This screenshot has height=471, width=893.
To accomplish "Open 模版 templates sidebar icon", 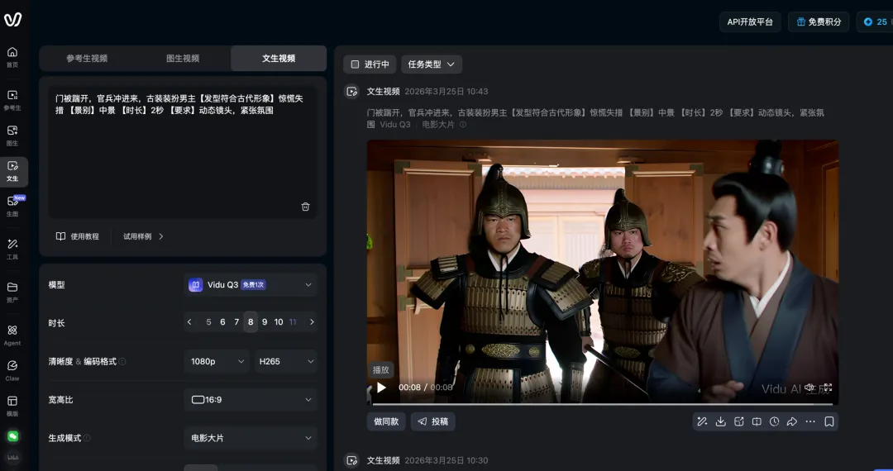I will click(x=12, y=406).
